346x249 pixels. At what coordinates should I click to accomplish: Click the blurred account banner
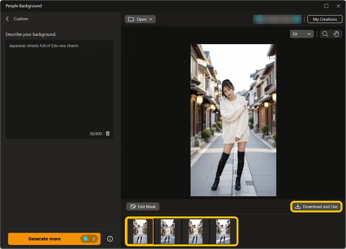pyautogui.click(x=277, y=19)
